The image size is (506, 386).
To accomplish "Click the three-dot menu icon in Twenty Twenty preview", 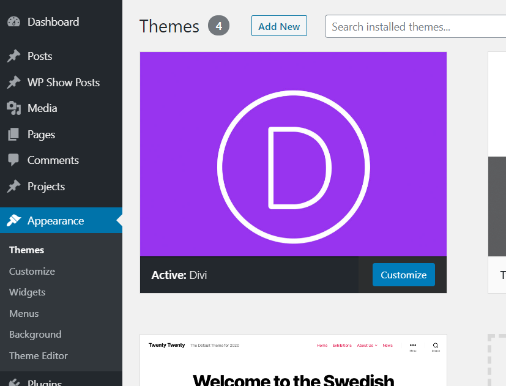I will pyautogui.click(x=413, y=345).
